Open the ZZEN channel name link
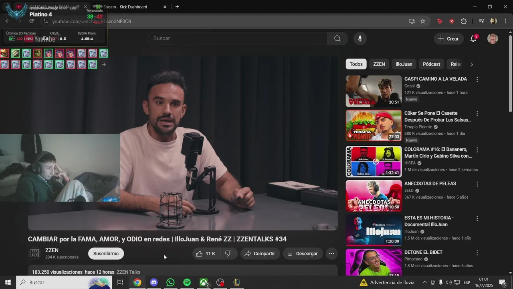This screenshot has height=289, width=513. pos(52,250)
